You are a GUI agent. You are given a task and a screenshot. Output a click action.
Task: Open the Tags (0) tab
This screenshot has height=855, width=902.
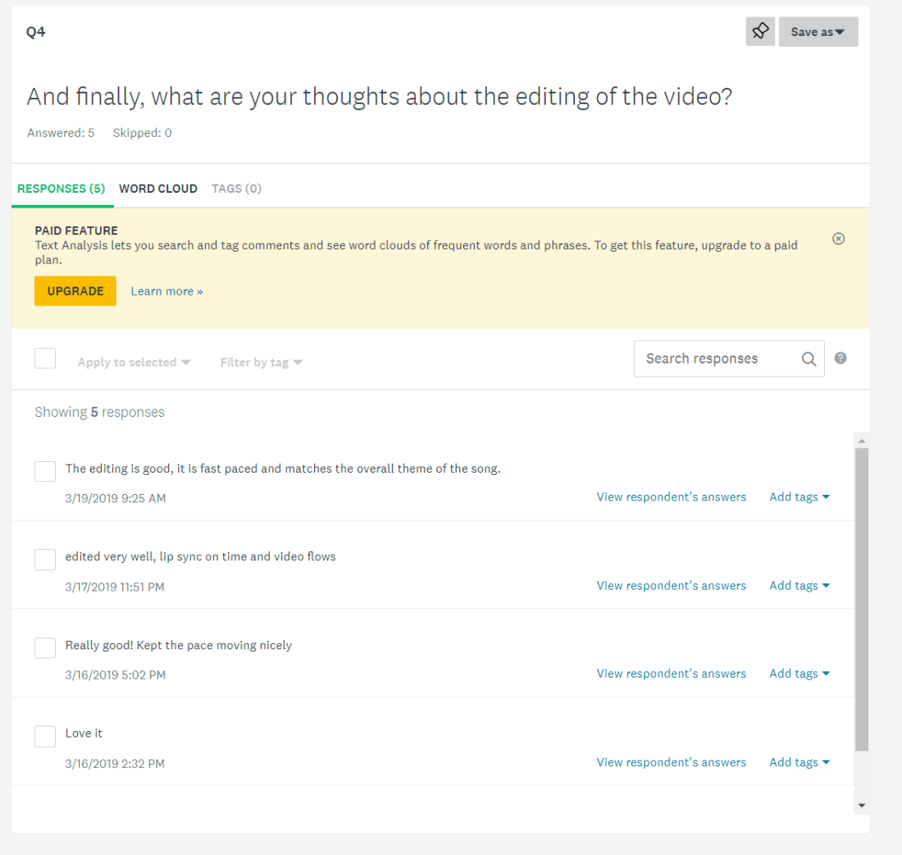click(236, 189)
